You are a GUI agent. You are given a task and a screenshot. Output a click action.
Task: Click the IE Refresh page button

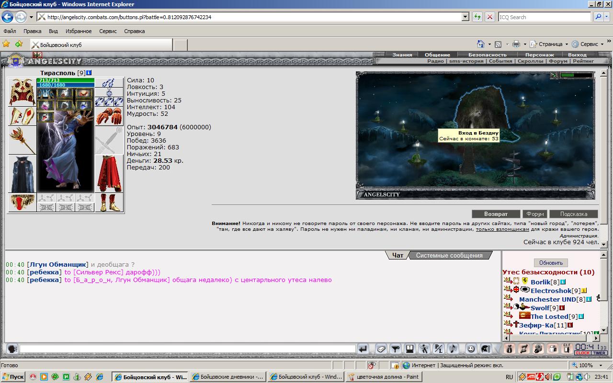pyautogui.click(x=477, y=17)
